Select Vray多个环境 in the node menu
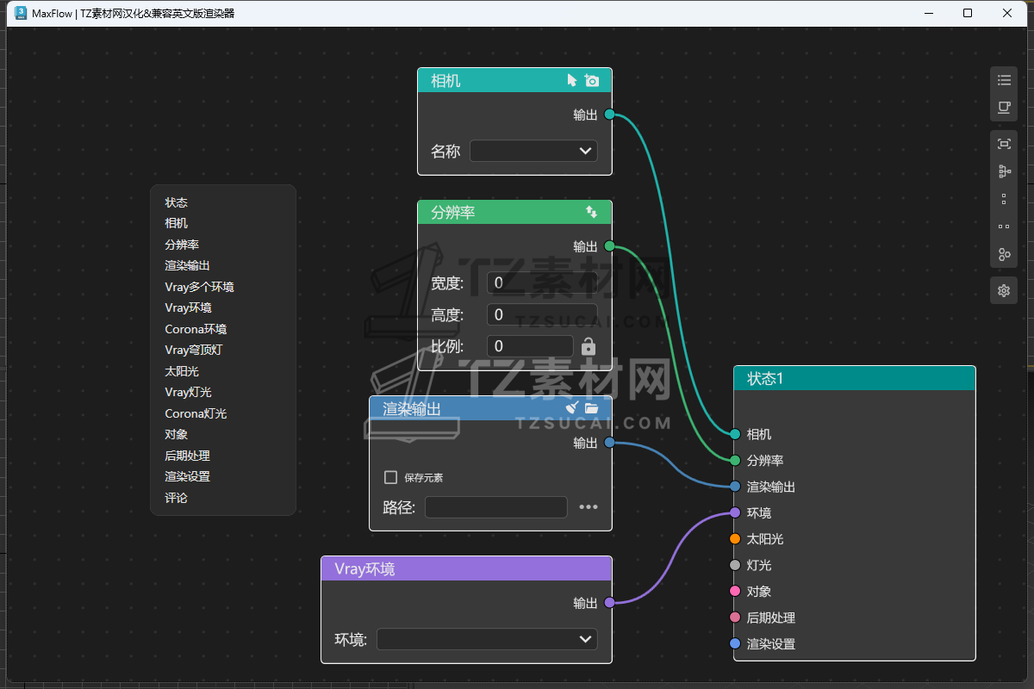1034x689 pixels. (x=199, y=287)
